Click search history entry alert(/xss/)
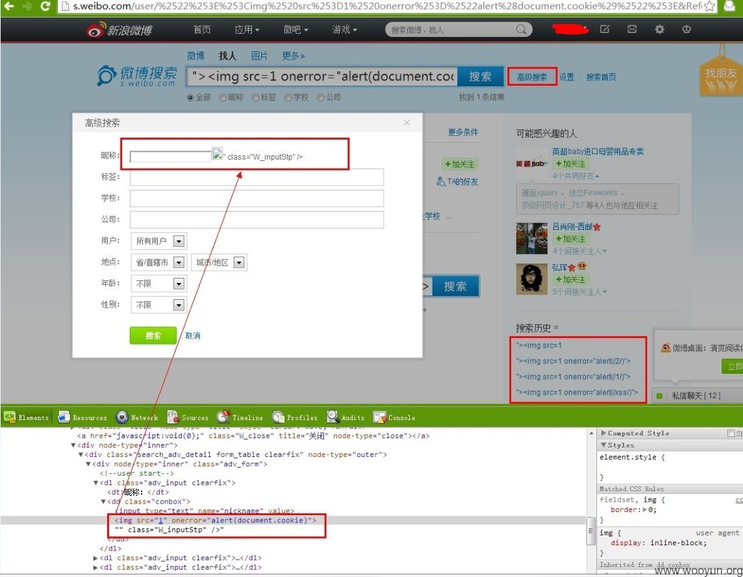 click(577, 392)
